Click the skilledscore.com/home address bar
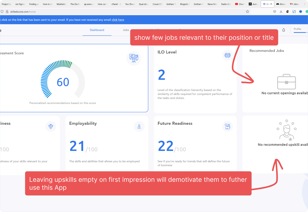The height and width of the screenshot is (212, 308). click(126, 12)
